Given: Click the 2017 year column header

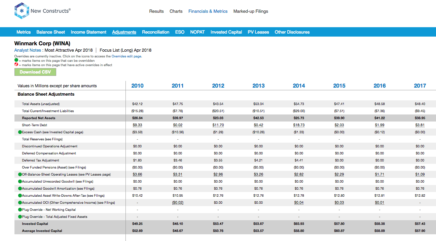Looking at the screenshot, I should pos(420,86).
